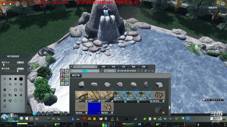Screen dimensions: 227x127
Task: Open the Find It magnifier tool
Action: [x=188, y=119]
